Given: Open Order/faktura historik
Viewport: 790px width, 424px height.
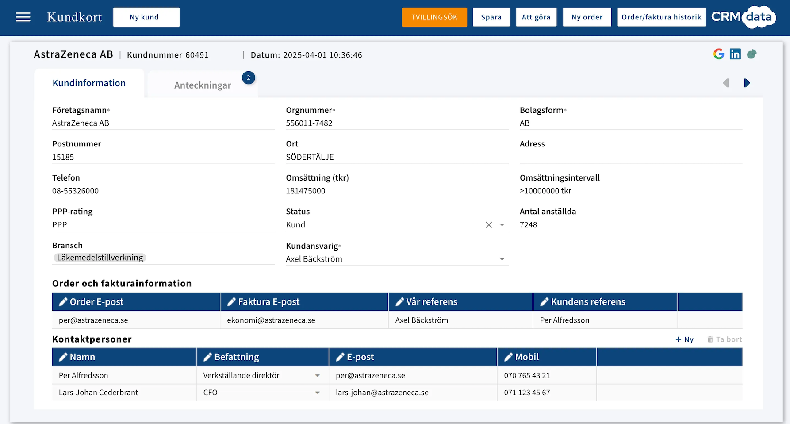Looking at the screenshot, I should click(x=661, y=17).
